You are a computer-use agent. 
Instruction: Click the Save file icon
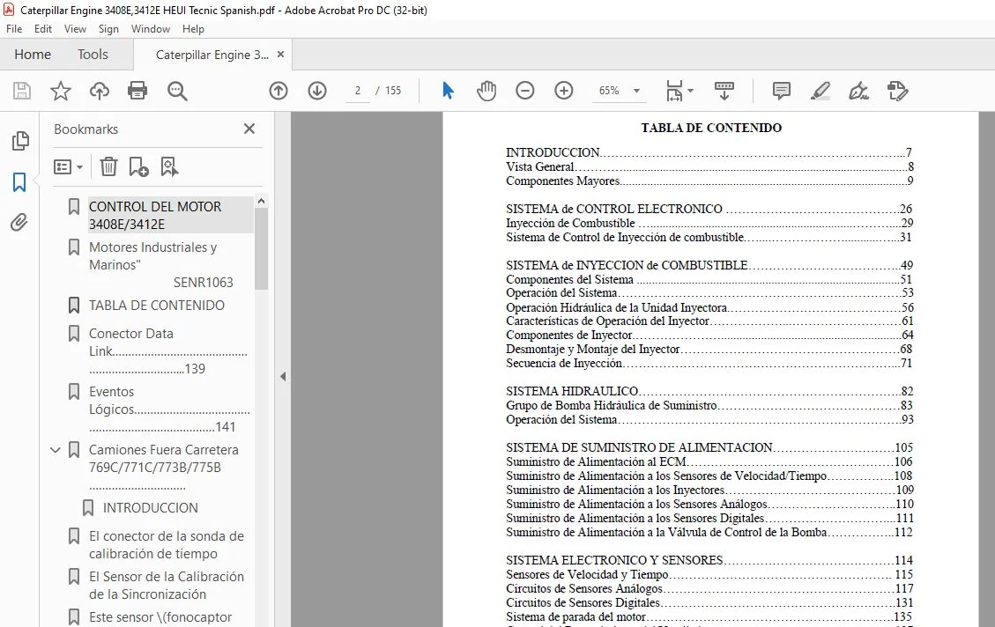21,91
